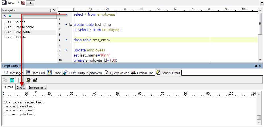The height and width of the screenshot is (127, 264).
Task: Add a new editor tab with plus button
Action: pyautogui.click(x=30, y=3)
